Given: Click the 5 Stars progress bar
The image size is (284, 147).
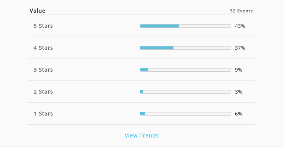Looking at the screenshot, I should 186,26.
